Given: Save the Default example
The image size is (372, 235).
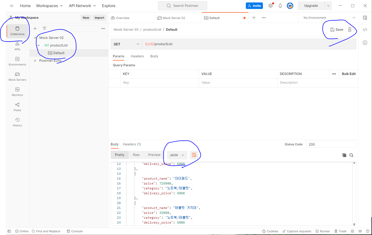Looking at the screenshot, I should coord(337,30).
